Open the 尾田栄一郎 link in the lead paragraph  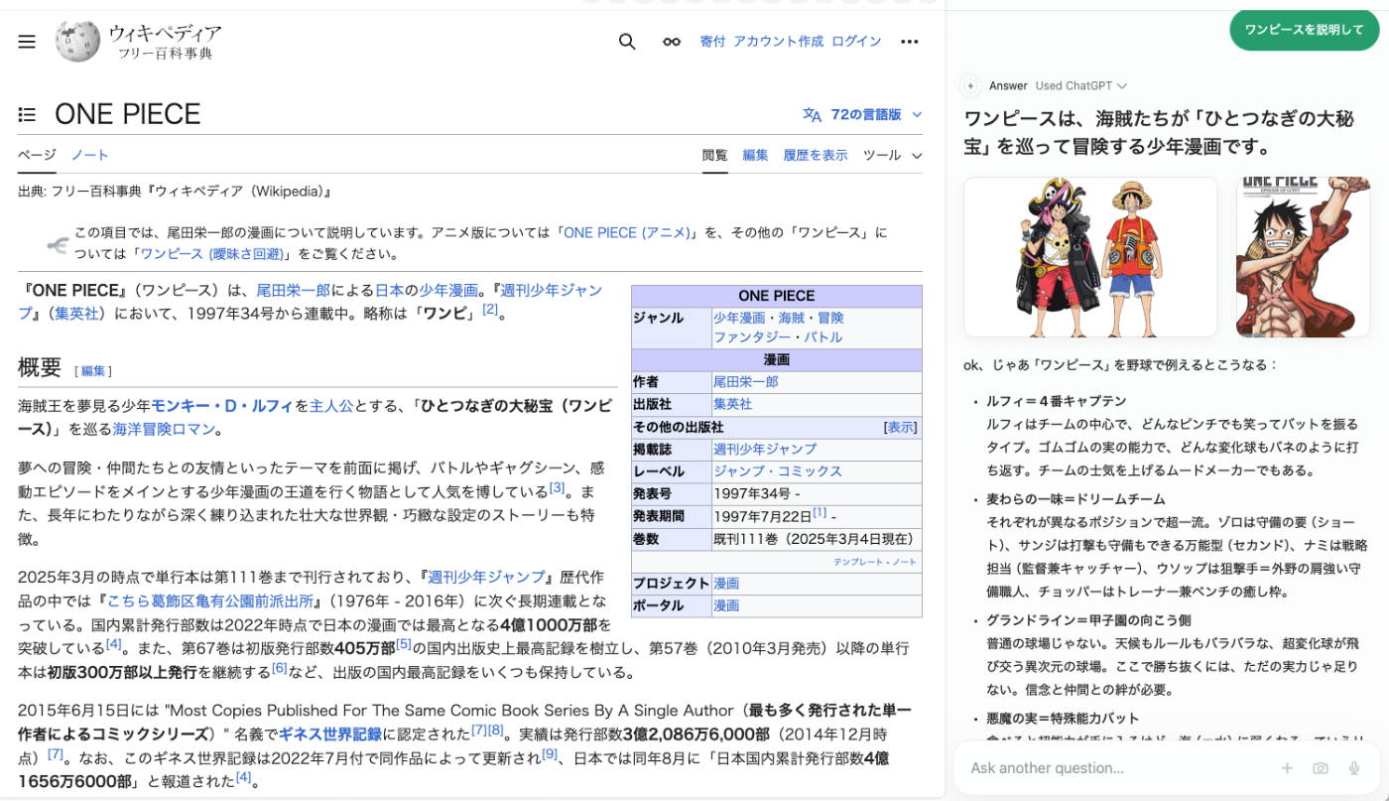[x=293, y=291]
